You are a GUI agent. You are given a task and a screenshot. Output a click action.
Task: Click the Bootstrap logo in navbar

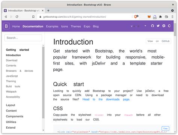(x=6, y=26)
